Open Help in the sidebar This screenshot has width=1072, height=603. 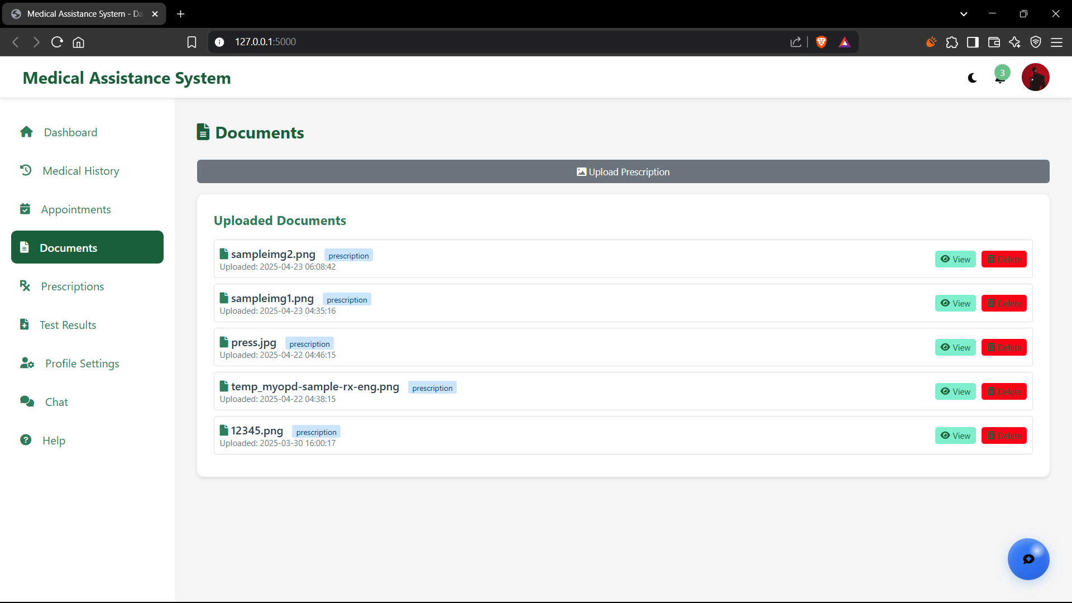click(x=87, y=441)
